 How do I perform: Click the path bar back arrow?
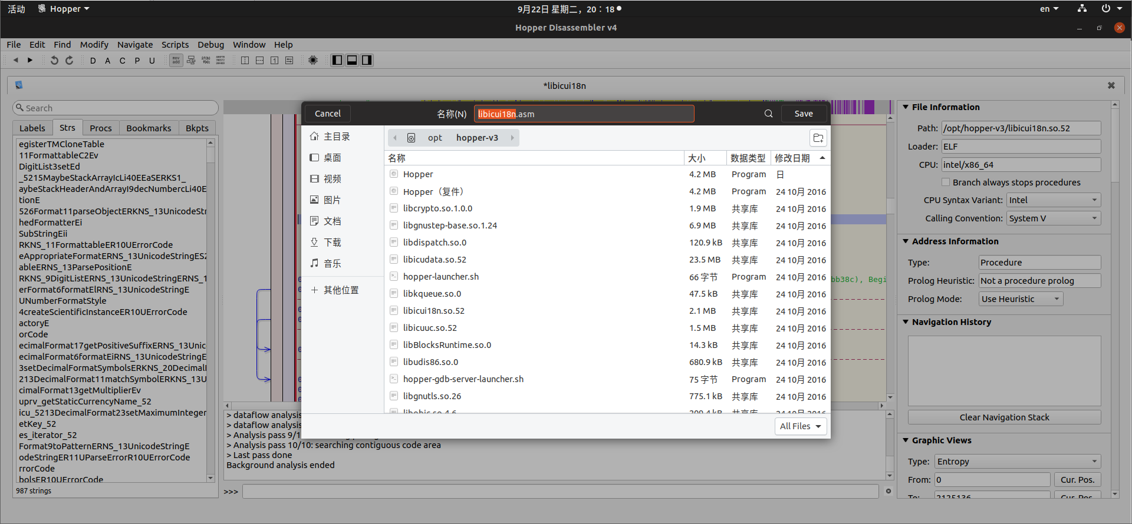[x=395, y=138]
